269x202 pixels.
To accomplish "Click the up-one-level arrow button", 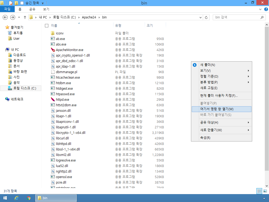I will tap(25, 17).
